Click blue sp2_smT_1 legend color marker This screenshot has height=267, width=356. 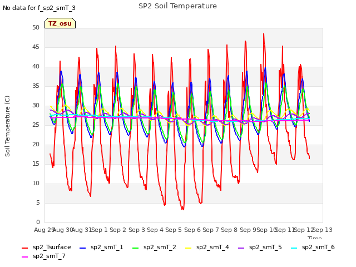click(83, 248)
